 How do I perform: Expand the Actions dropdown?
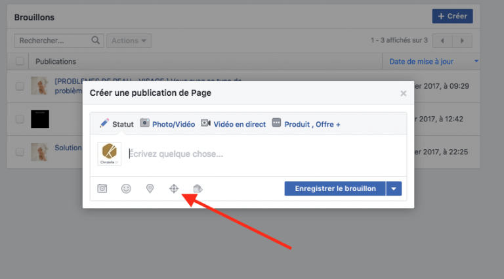[x=129, y=41]
